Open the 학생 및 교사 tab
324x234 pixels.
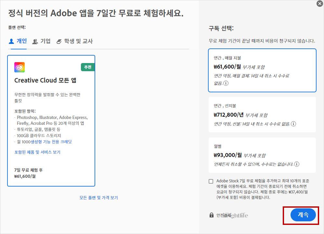(x=75, y=41)
